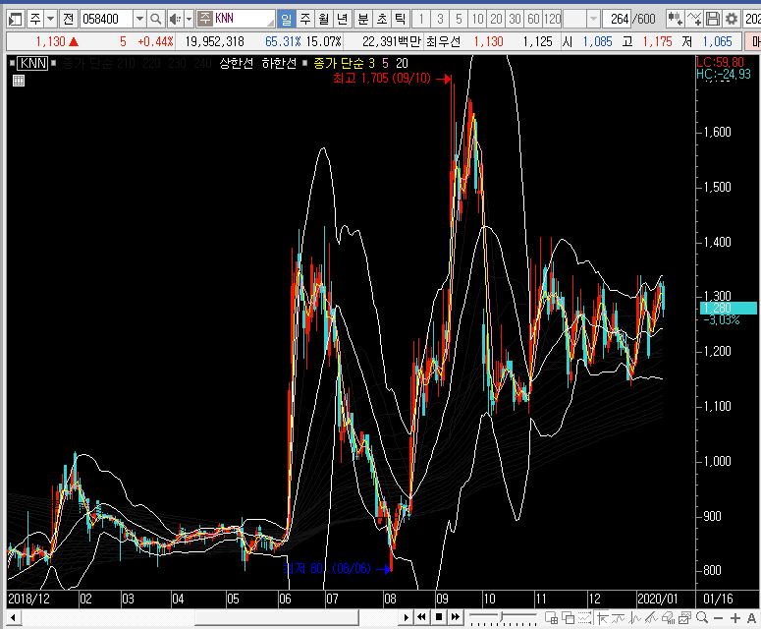Toggle the crosshair cursor tool icon

pos(602,618)
